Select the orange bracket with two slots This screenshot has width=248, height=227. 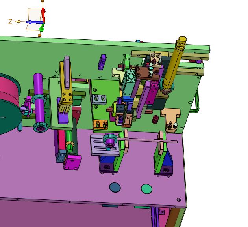[101, 124]
